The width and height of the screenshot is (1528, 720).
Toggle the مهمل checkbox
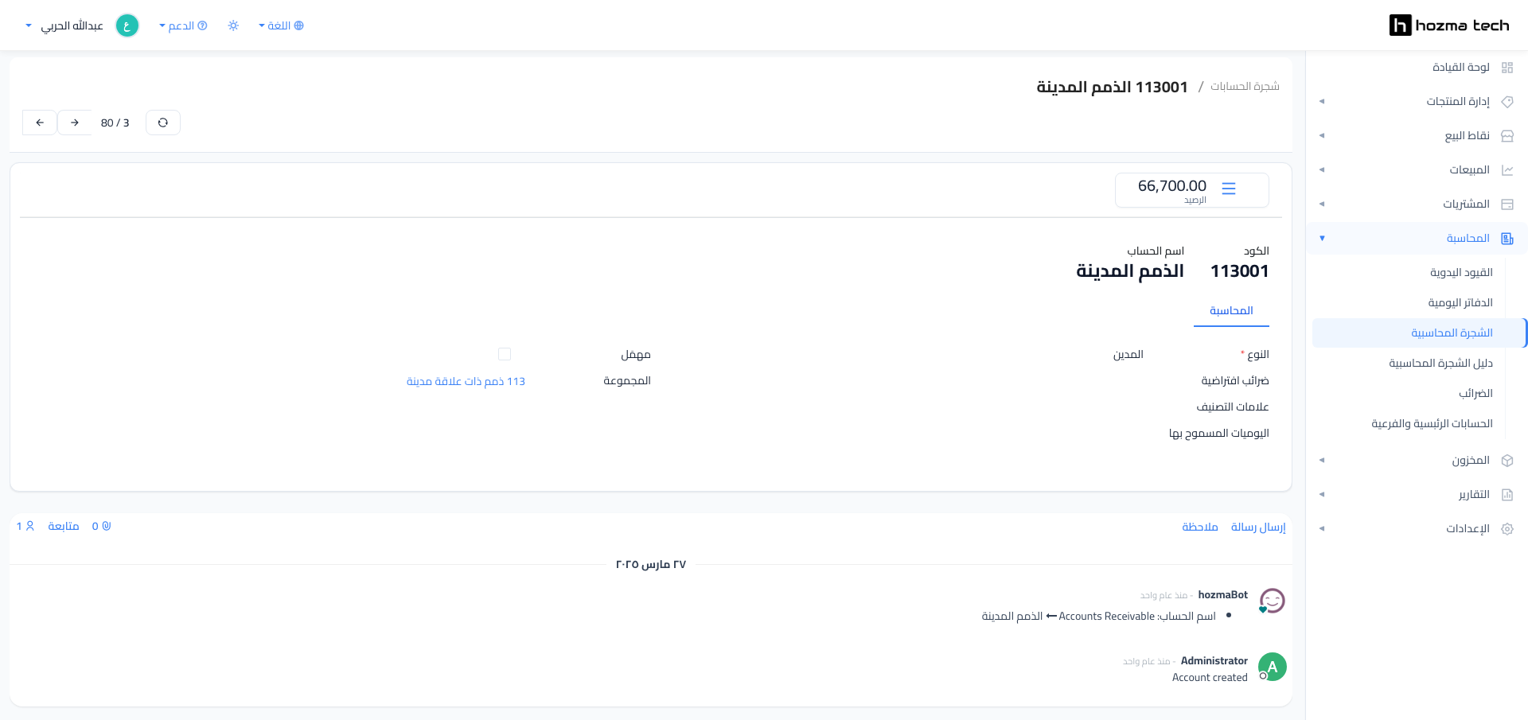pos(505,354)
